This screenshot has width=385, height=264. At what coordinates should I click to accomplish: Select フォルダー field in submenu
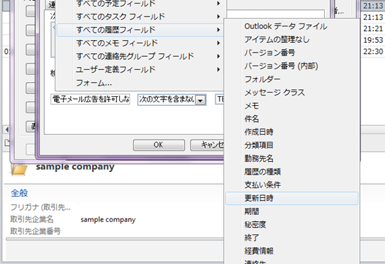tap(292, 79)
